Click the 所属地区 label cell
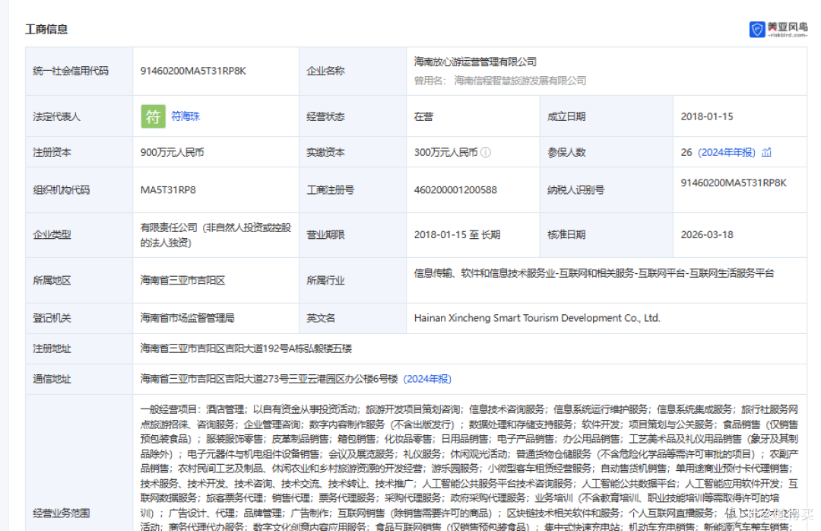 pos(79,281)
